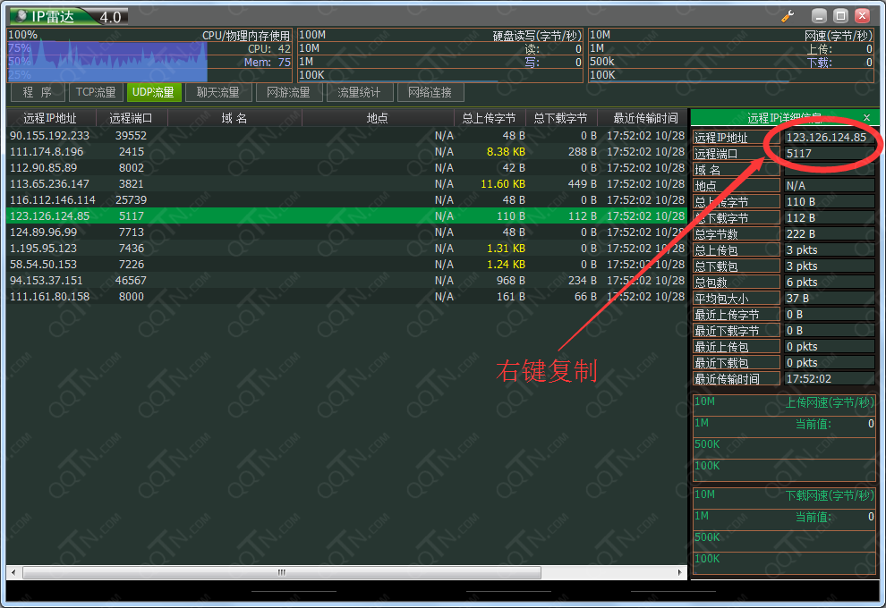Open the 网络连接 tab
886x608 pixels.
(x=430, y=92)
